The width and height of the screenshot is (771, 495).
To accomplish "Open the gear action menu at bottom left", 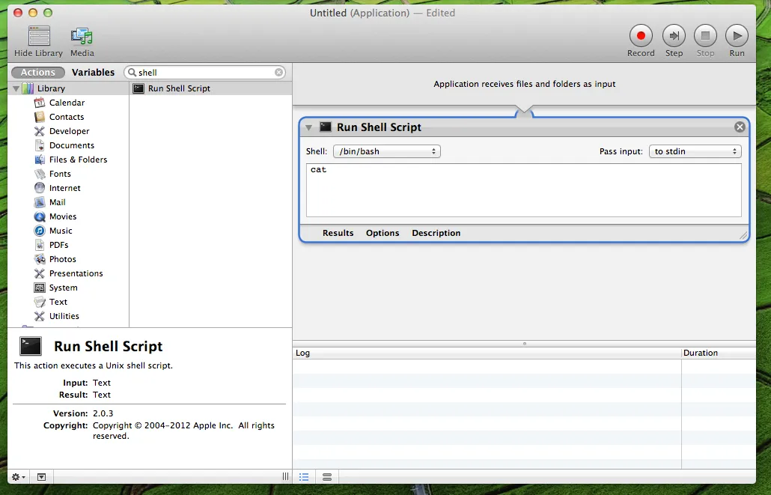I will point(16,476).
